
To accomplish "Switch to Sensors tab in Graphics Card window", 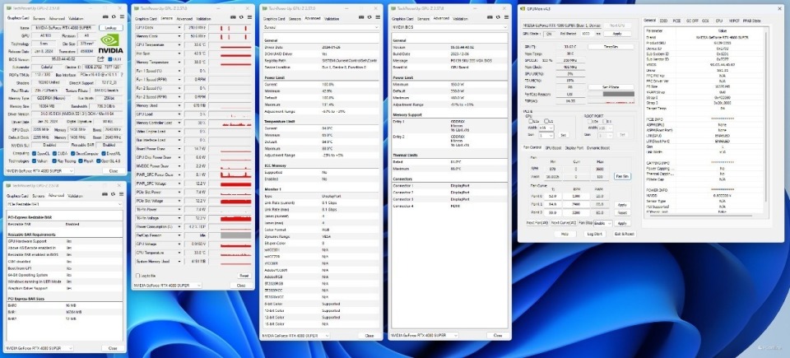I will (39, 17).
